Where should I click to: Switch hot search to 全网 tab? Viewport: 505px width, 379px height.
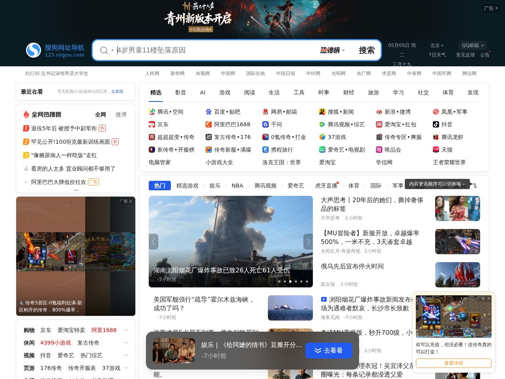(x=100, y=114)
